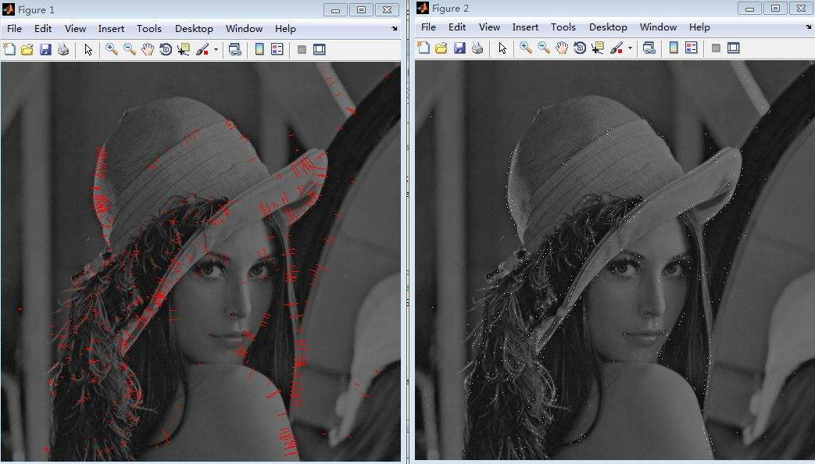Click Link Plot icon in Figure 2

point(649,48)
